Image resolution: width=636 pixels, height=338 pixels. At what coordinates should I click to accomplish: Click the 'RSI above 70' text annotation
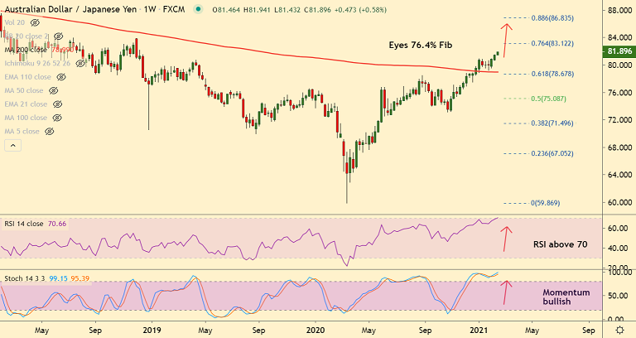560,244
